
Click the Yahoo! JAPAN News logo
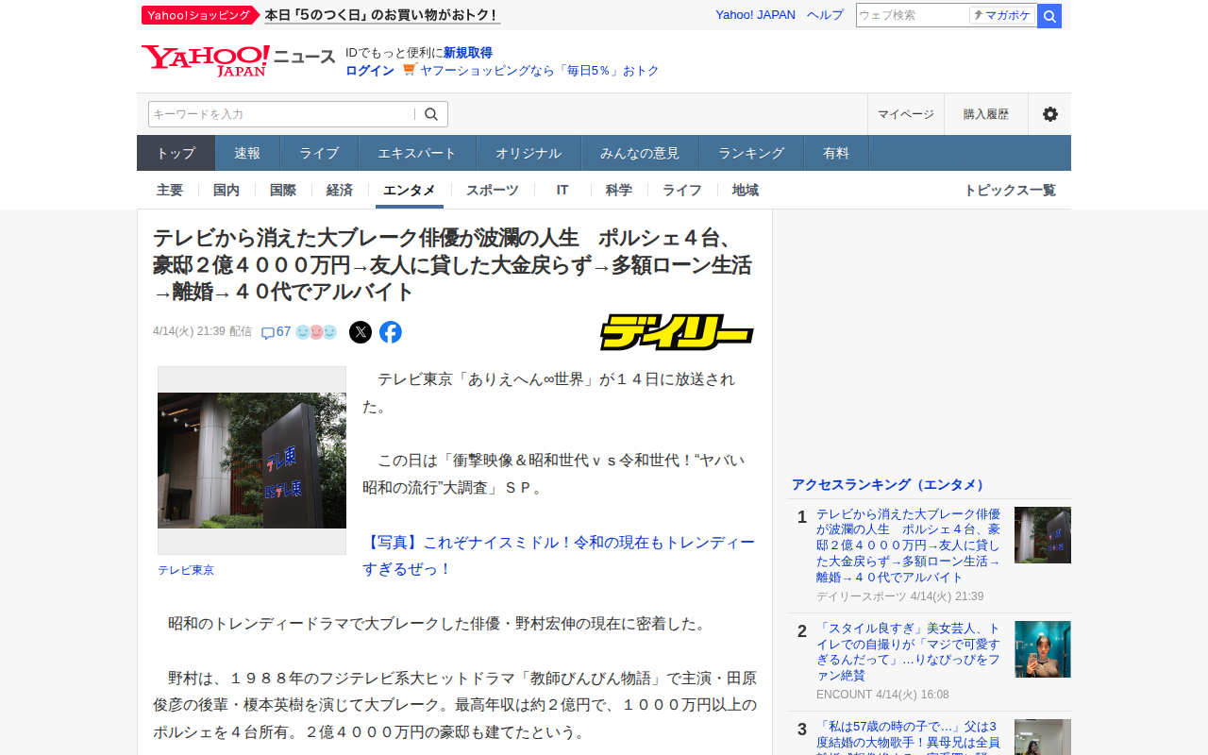pos(238,60)
